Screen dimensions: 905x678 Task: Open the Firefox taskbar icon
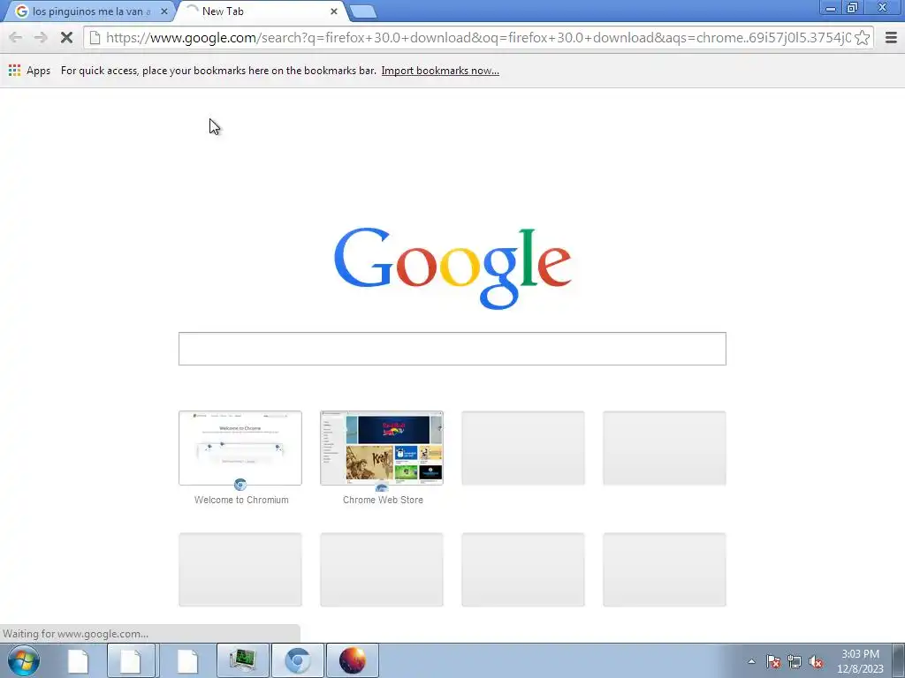tap(353, 660)
